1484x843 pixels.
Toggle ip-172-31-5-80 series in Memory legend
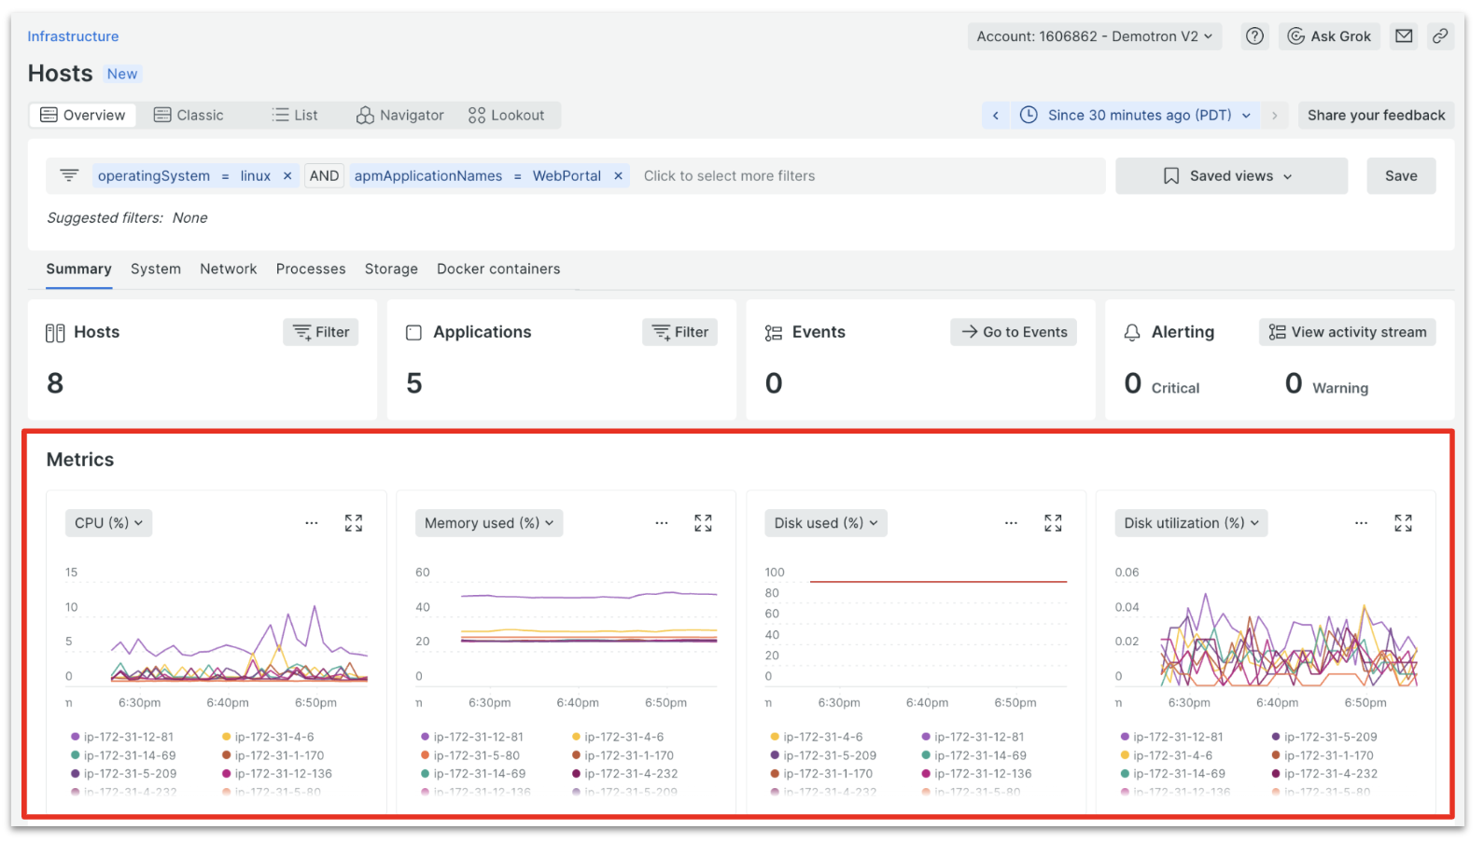[470, 756]
